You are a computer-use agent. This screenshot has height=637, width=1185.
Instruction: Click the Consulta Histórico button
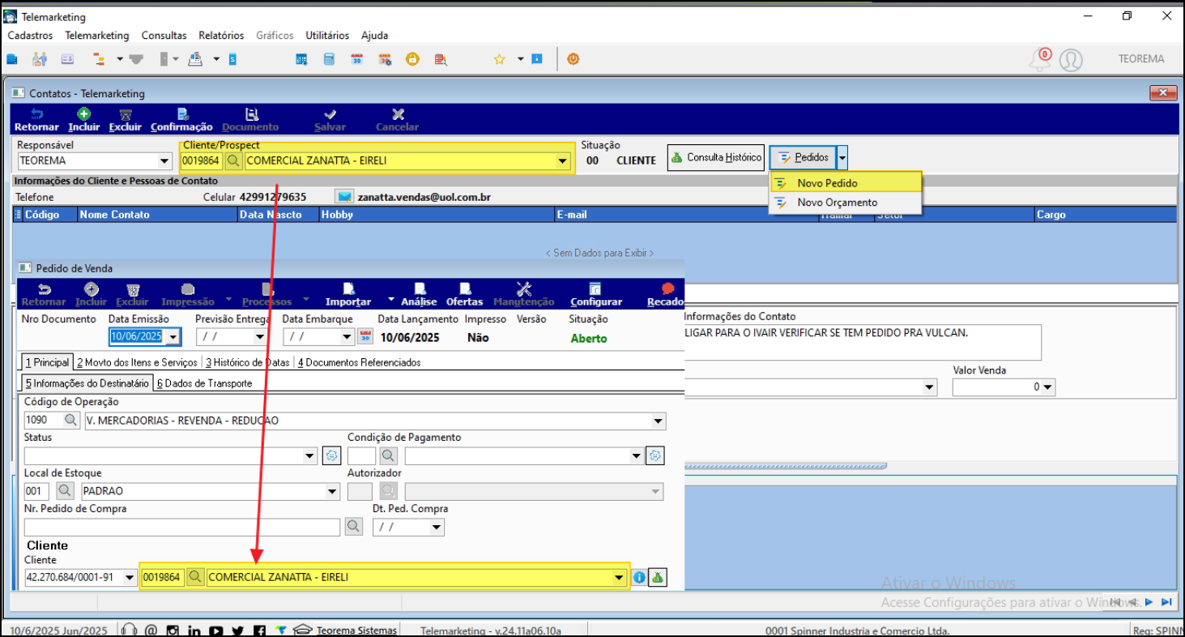[x=716, y=157]
